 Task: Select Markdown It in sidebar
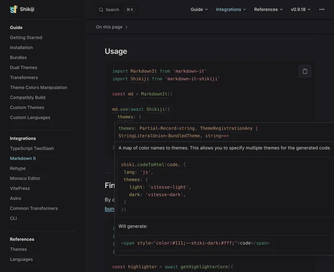pyautogui.click(x=23, y=158)
